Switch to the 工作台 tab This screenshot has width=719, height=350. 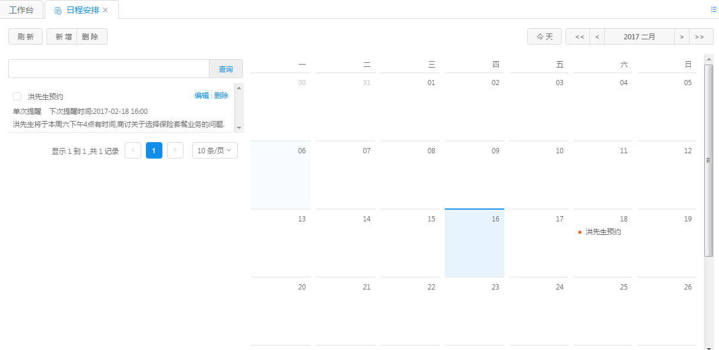(21, 10)
